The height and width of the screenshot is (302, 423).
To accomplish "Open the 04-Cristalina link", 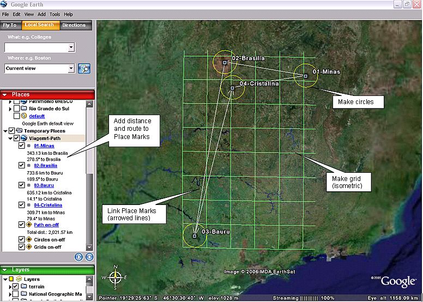I will 48,205.
